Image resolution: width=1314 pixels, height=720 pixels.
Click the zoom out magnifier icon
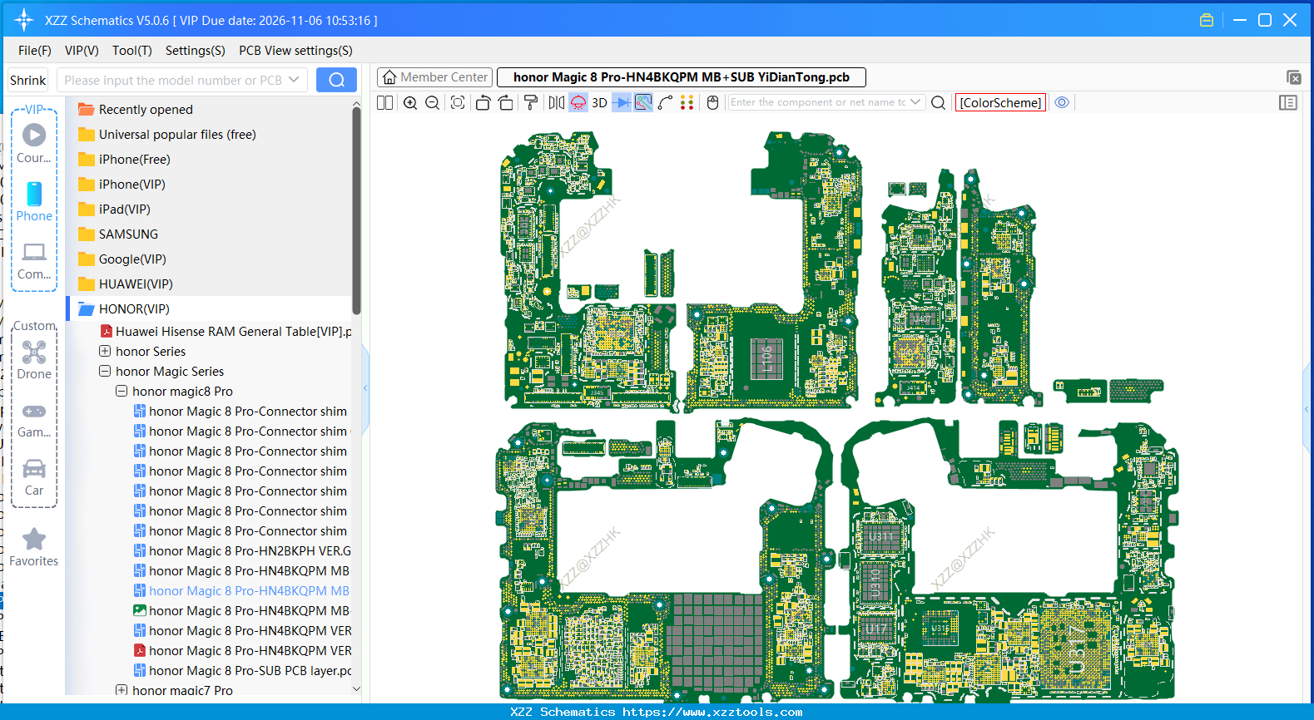[x=432, y=103]
